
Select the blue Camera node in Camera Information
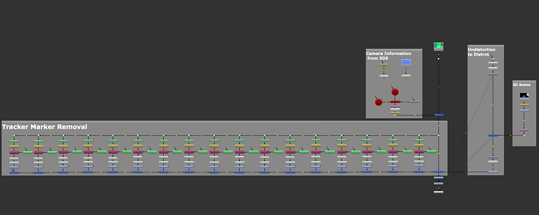click(406, 63)
